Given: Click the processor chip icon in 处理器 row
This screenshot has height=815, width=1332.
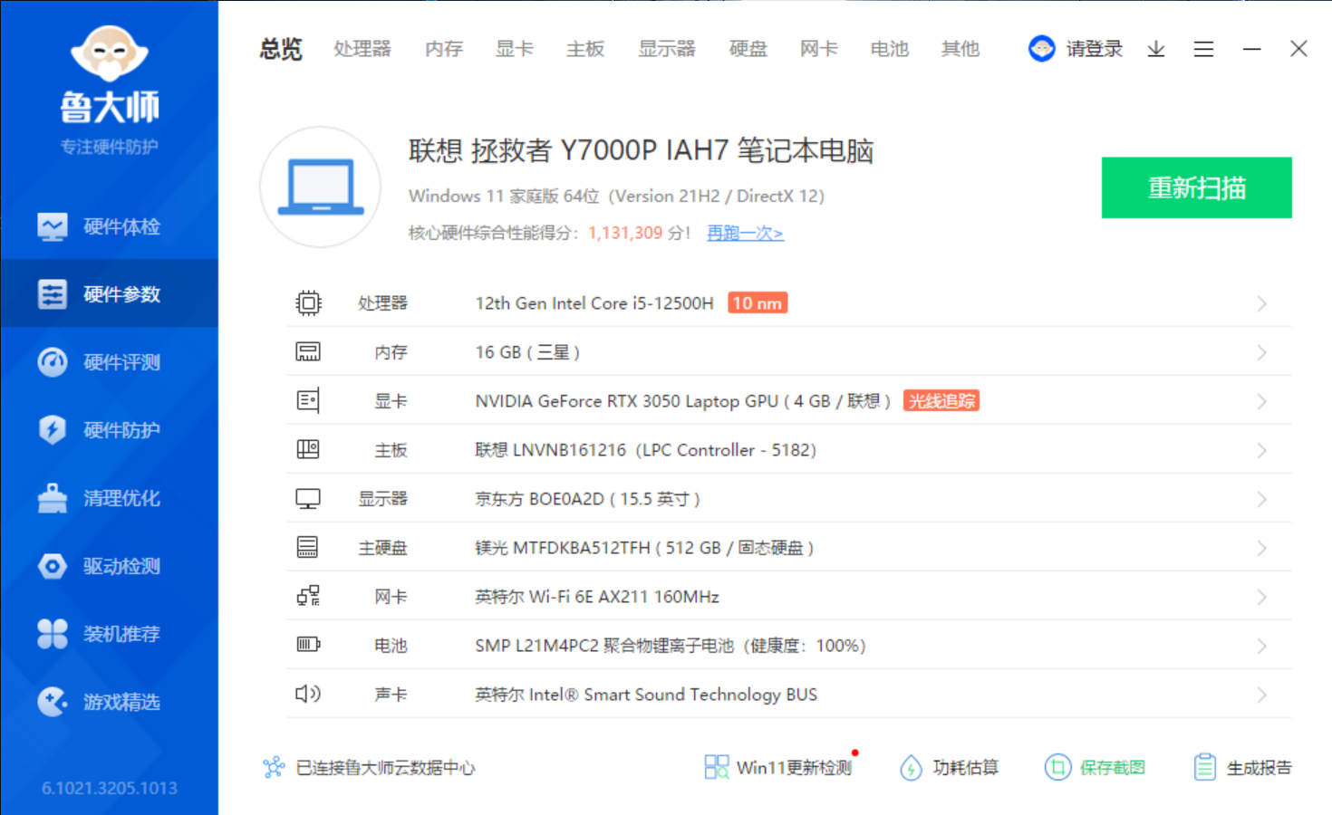Looking at the screenshot, I should (x=308, y=302).
